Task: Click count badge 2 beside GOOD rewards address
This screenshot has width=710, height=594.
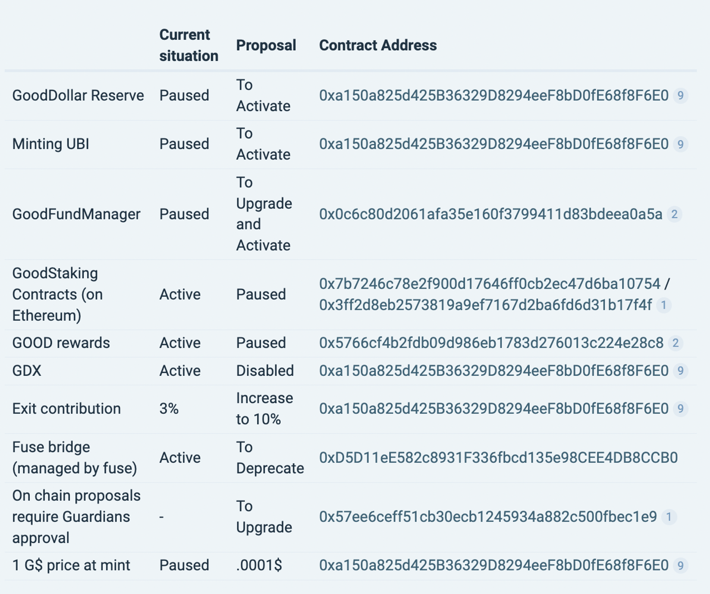Action: 675,343
